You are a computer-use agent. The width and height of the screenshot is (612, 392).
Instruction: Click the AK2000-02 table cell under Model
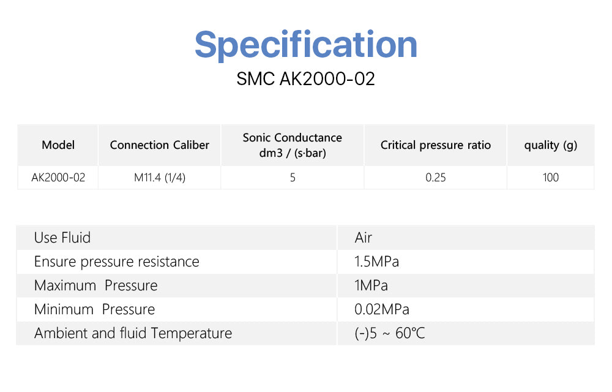coord(58,178)
